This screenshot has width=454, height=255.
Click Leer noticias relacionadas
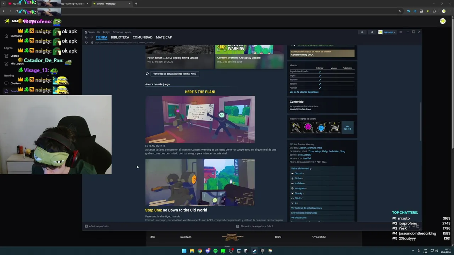coord(304,213)
